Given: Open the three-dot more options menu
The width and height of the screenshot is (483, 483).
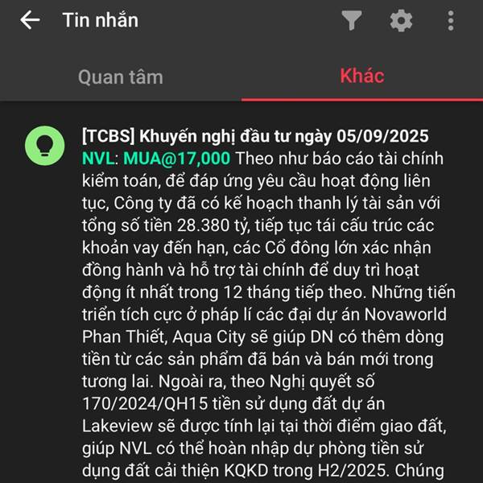Looking at the screenshot, I should (x=451, y=20).
